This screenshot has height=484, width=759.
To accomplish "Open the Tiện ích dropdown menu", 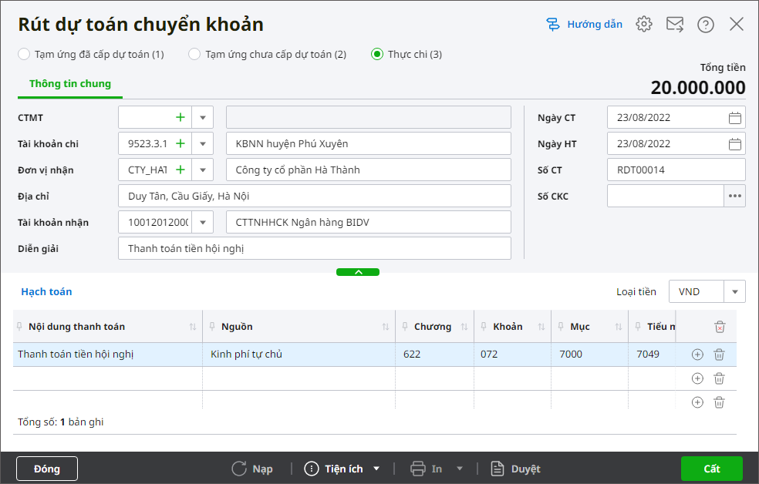I will 376,469.
